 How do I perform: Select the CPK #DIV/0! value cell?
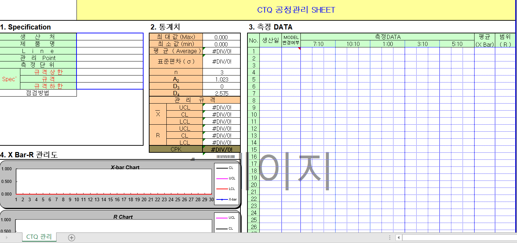tap(221, 149)
